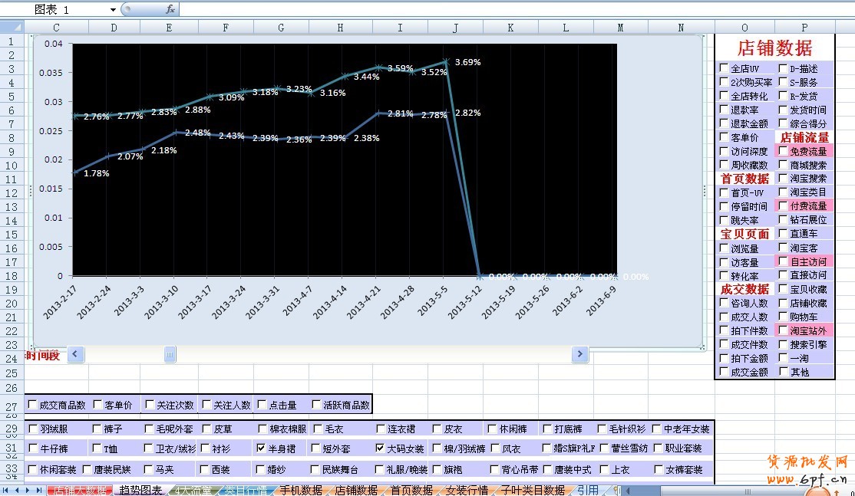The image size is (855, 496).
Task: Uncheck the 半身裙 checkbox
Action: tap(261, 448)
